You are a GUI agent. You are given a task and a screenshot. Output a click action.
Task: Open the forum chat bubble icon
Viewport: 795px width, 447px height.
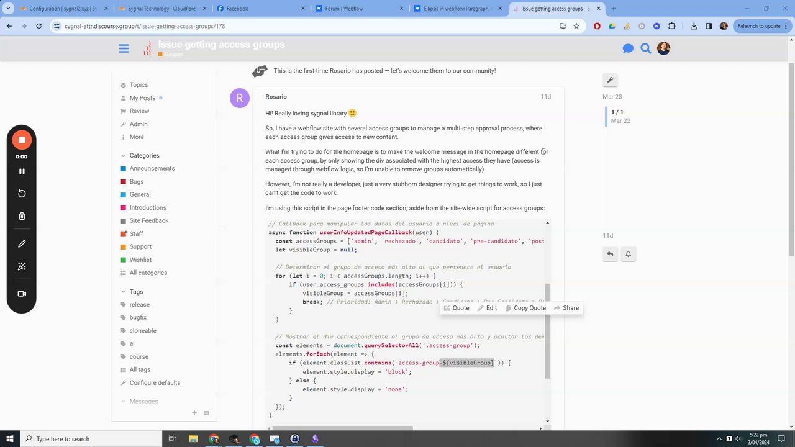(628, 48)
